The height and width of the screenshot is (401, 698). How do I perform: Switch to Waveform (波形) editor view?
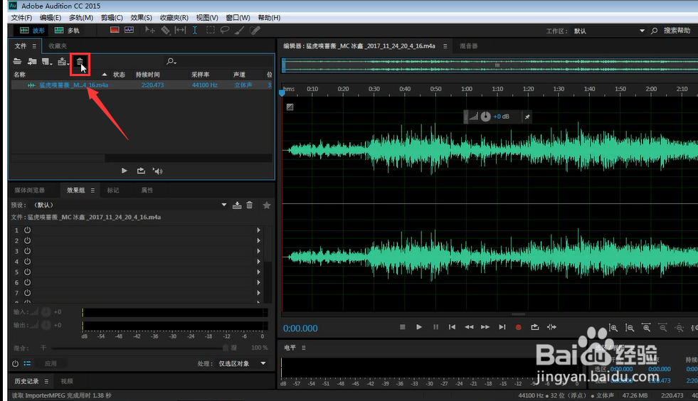point(33,31)
